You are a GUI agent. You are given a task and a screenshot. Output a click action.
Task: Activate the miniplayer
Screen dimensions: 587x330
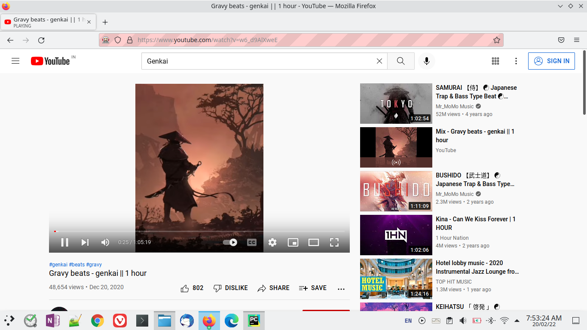click(293, 242)
